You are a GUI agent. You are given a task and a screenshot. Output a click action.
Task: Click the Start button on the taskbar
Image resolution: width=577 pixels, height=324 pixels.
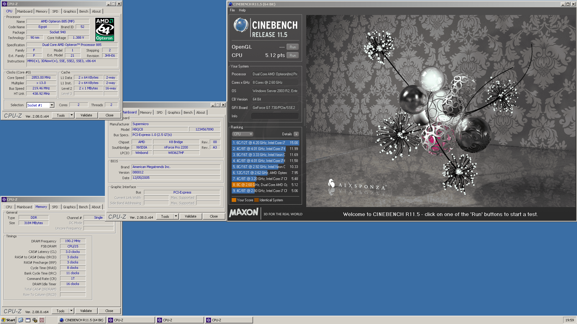click(x=8, y=320)
